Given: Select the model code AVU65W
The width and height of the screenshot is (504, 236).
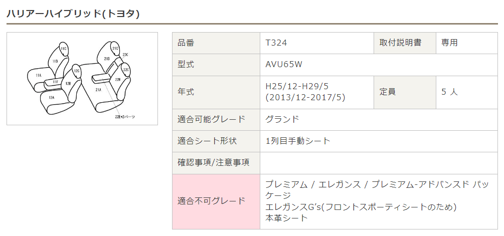Looking at the screenshot, I should point(284,65).
